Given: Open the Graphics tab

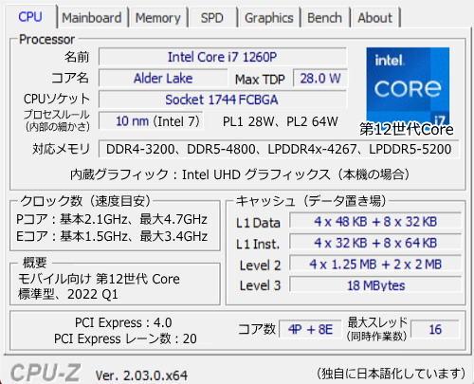Looking at the screenshot, I should click(x=269, y=18).
